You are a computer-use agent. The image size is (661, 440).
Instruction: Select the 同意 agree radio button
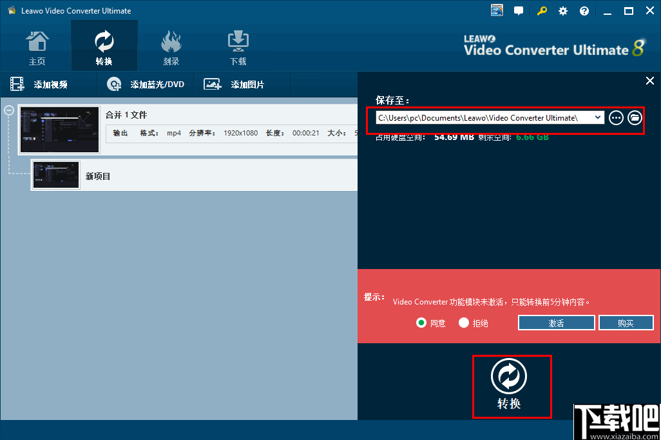pyautogui.click(x=421, y=323)
